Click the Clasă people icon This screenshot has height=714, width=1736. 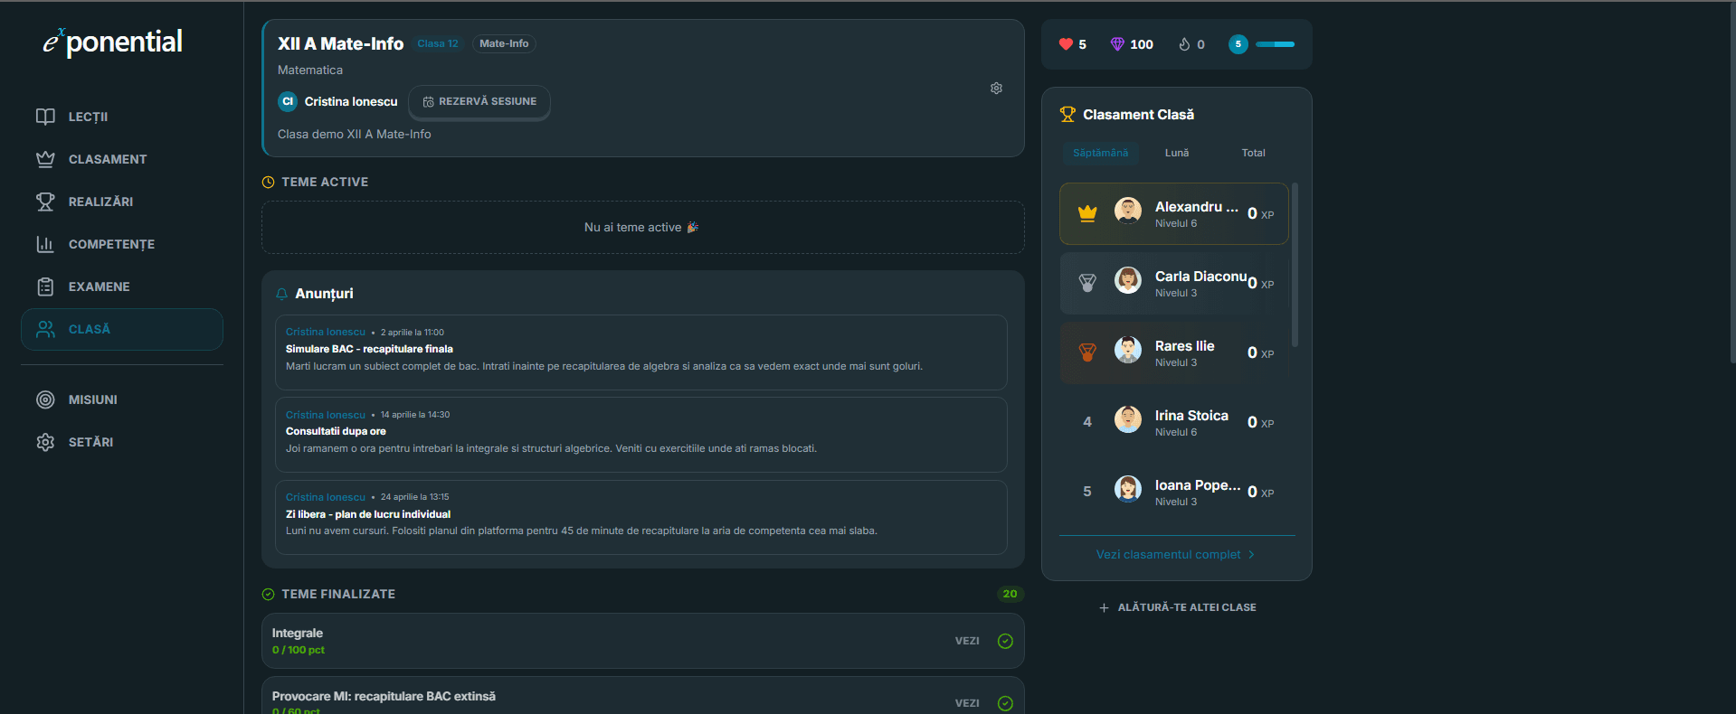coord(45,329)
